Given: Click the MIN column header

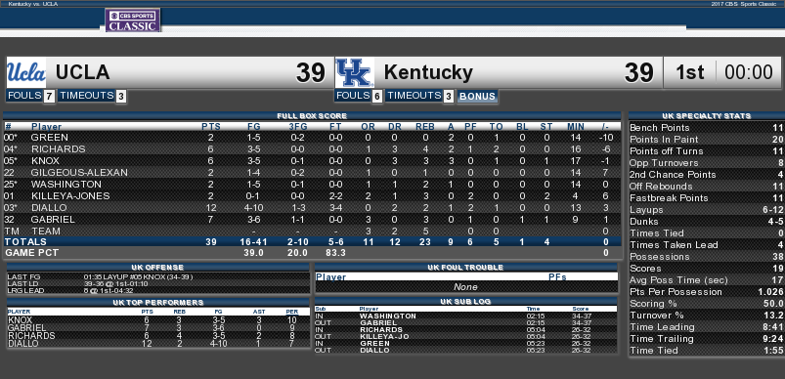Looking at the screenshot, I should click(x=575, y=127).
